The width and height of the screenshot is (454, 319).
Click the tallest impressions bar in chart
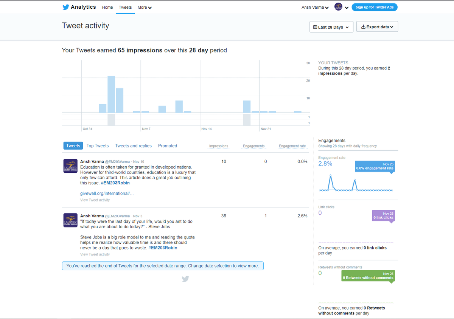click(x=111, y=94)
